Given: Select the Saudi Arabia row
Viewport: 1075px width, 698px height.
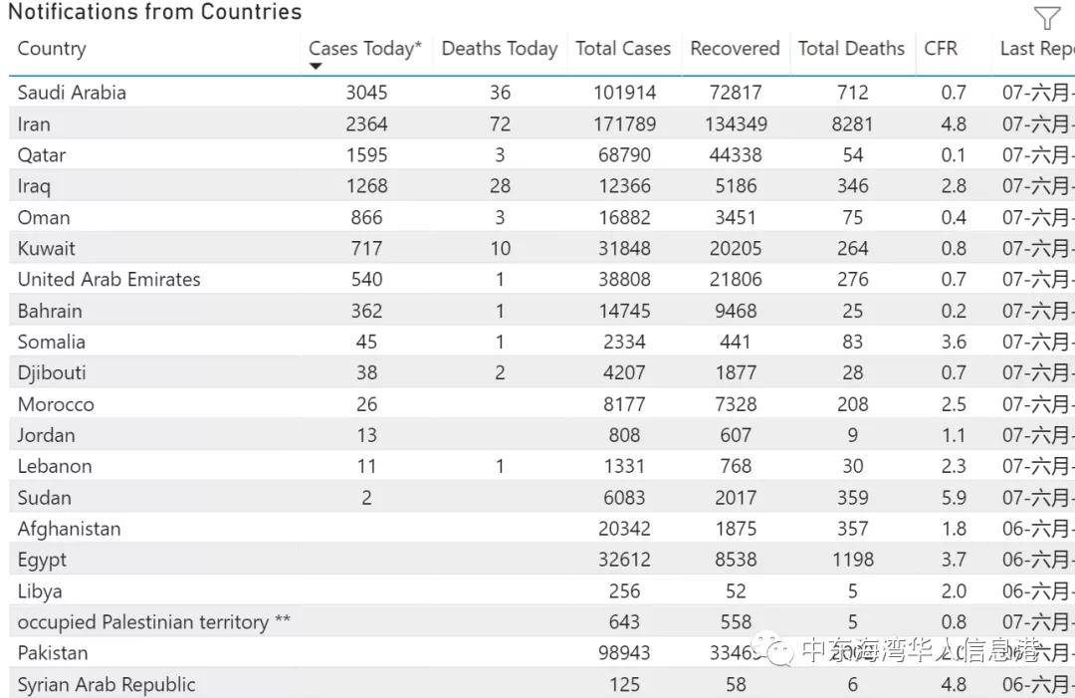Looking at the screenshot, I should coord(72,93).
